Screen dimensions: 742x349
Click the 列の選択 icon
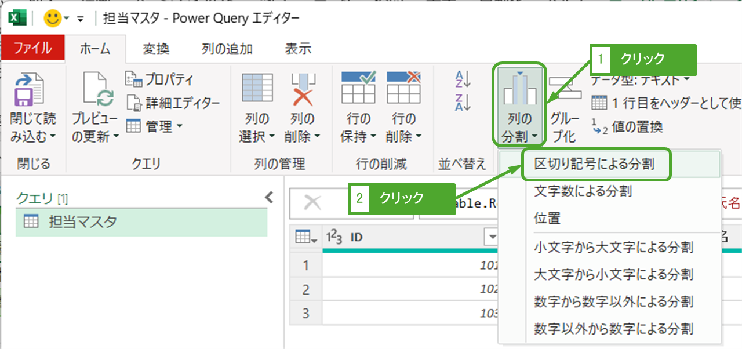tap(257, 90)
